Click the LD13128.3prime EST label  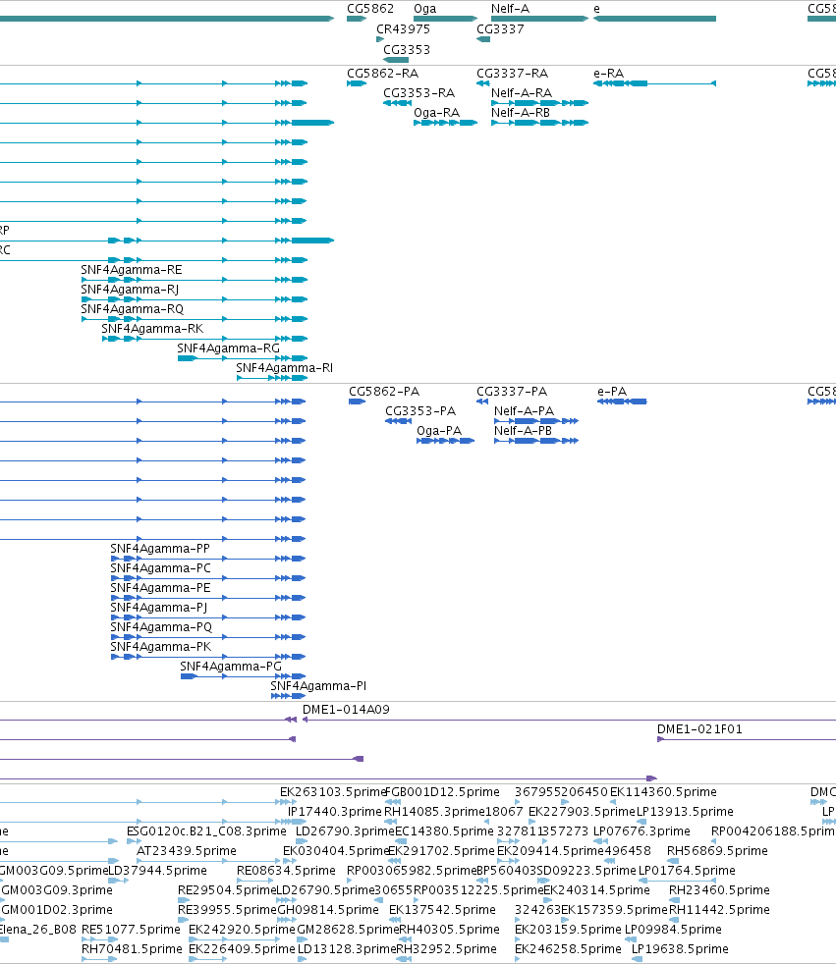pyautogui.click(x=347, y=950)
